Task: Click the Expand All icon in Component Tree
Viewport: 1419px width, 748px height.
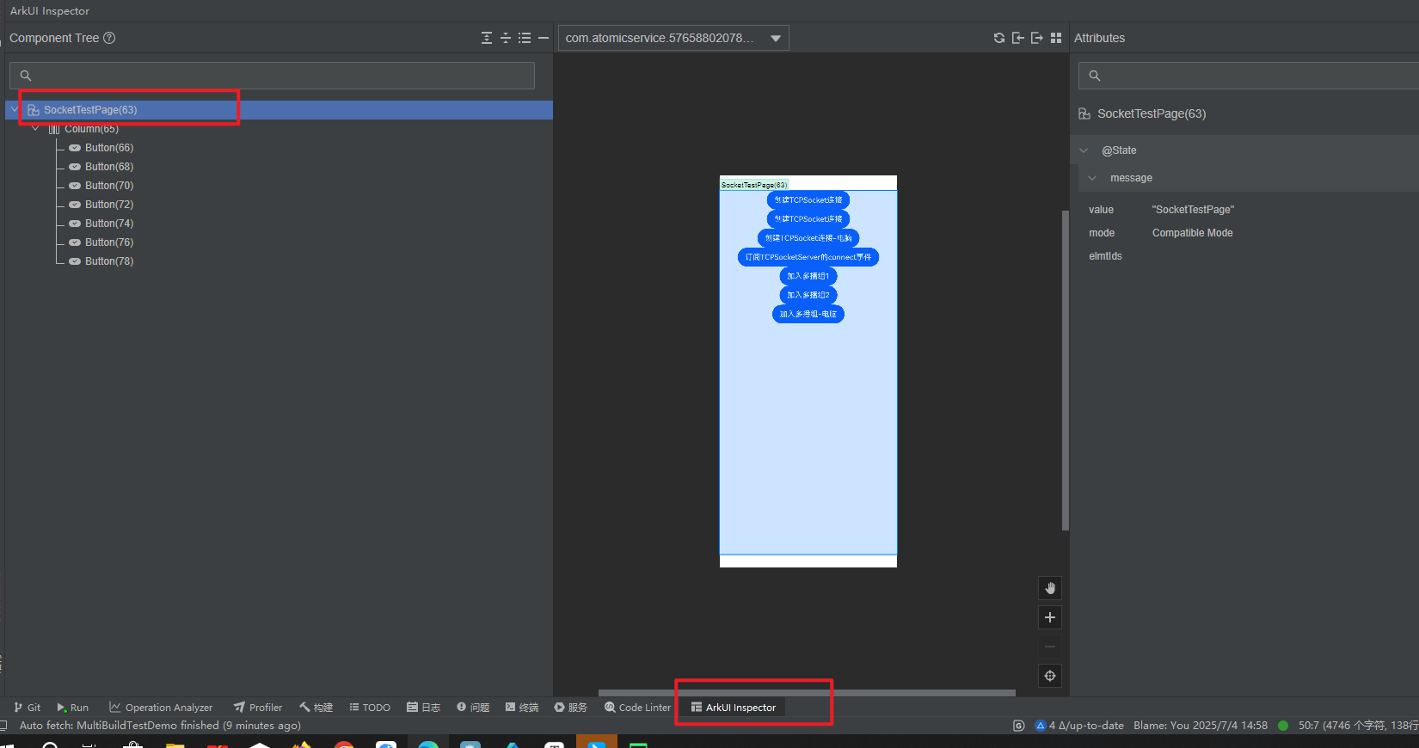Action: [x=487, y=38]
